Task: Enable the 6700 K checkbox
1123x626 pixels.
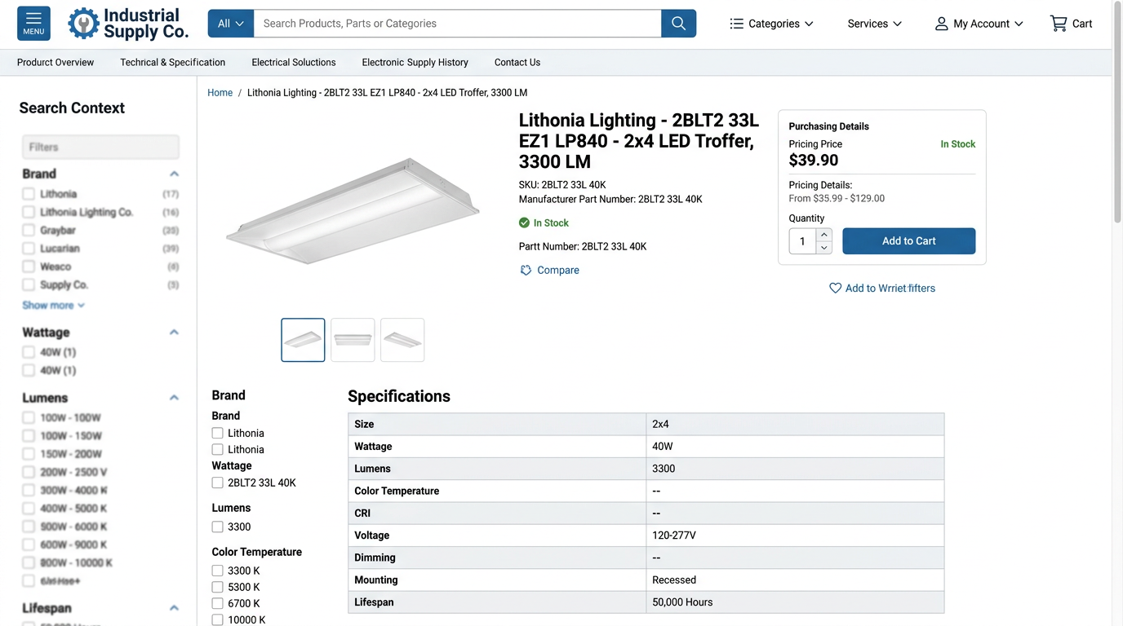Action: pyautogui.click(x=218, y=603)
